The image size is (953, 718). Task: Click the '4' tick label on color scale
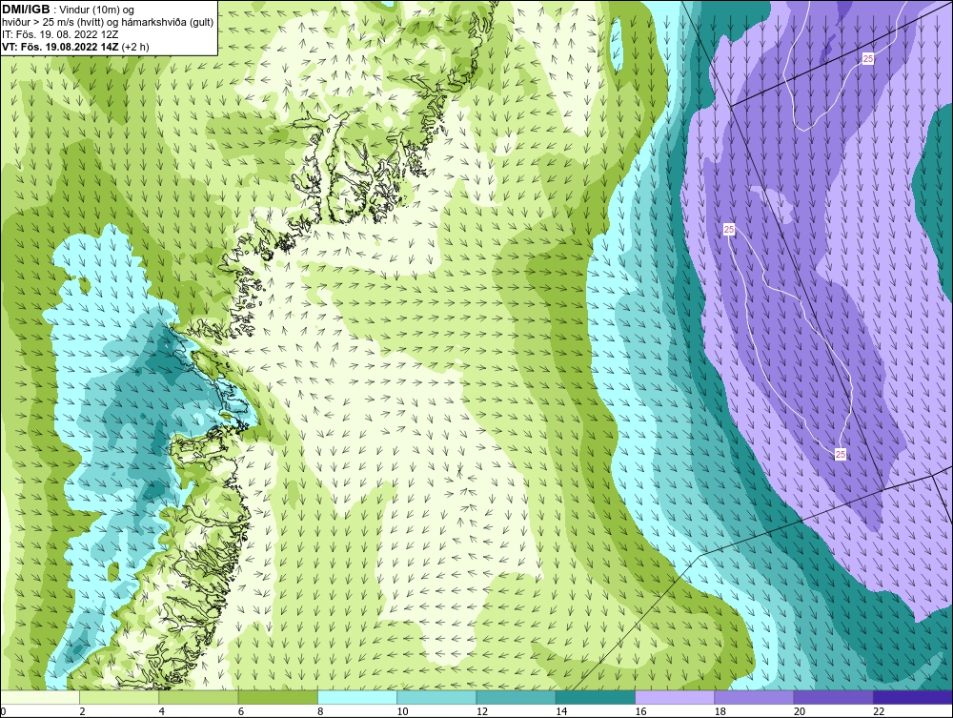click(162, 712)
